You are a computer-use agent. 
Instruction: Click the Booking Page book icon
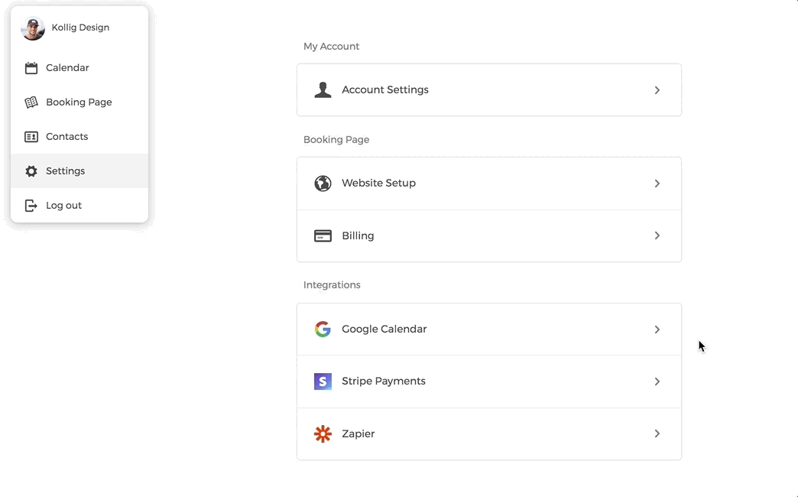31,102
